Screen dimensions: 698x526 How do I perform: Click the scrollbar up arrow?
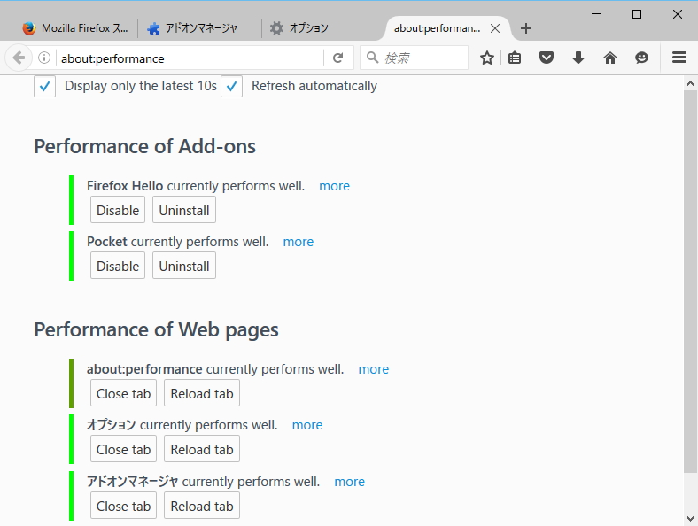point(690,83)
